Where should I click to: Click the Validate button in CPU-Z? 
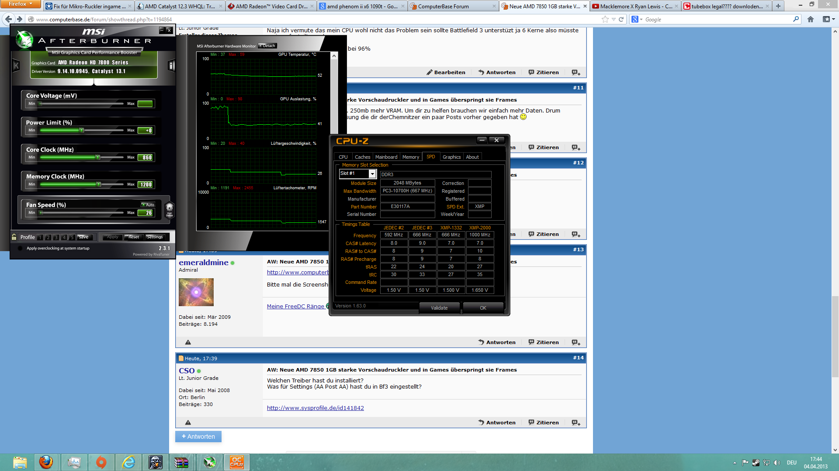pos(439,308)
